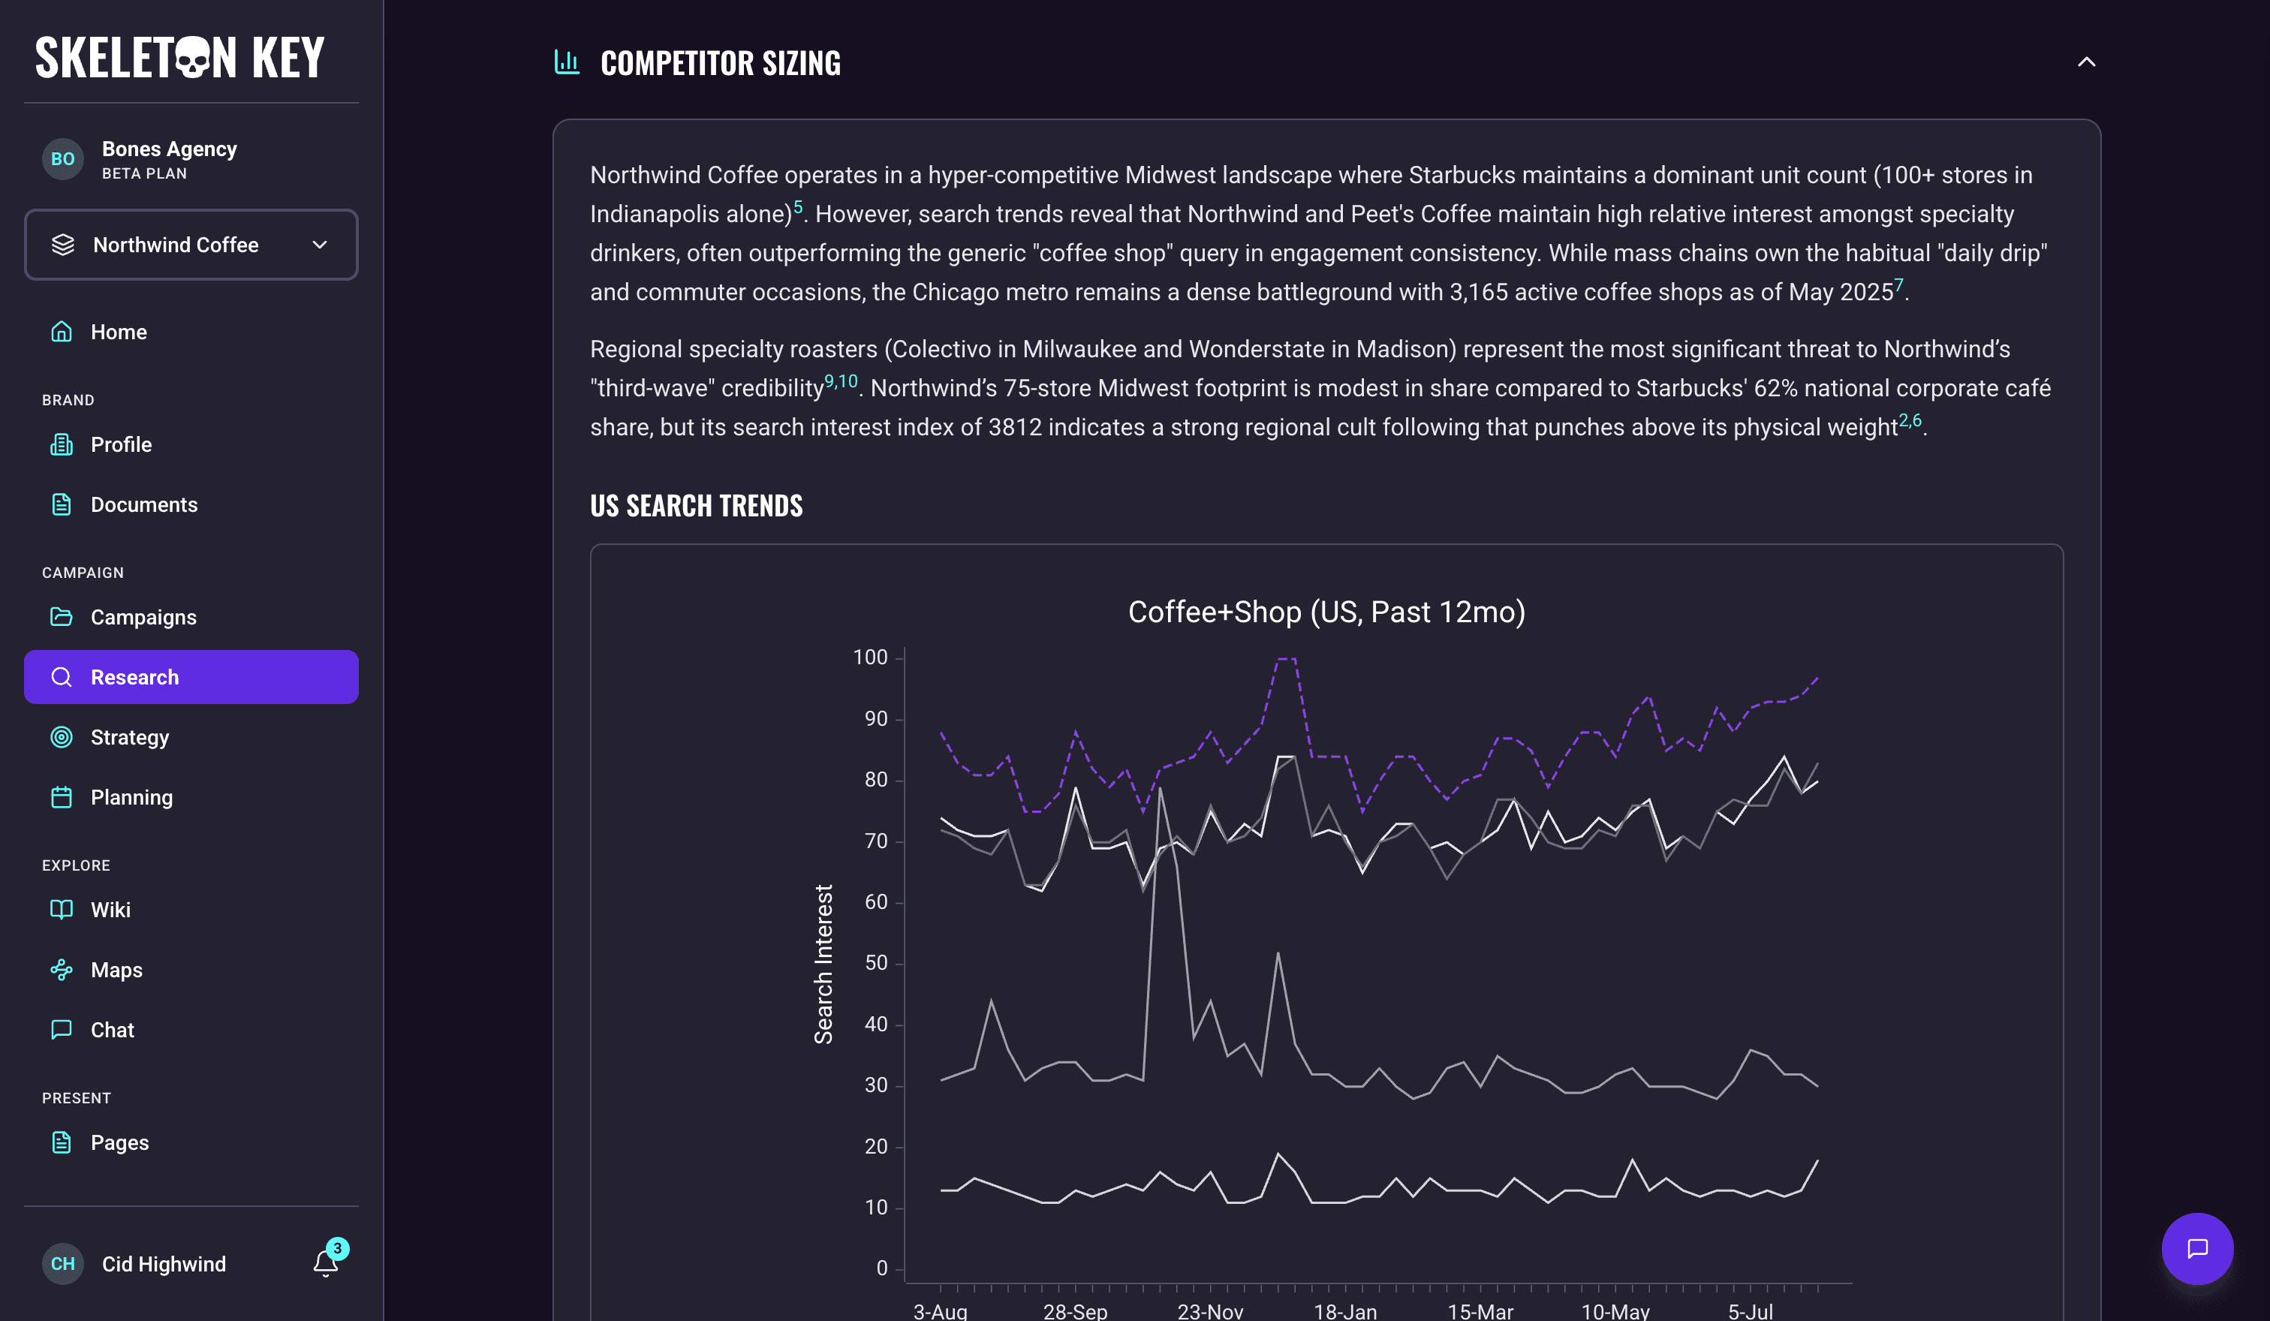Click the BETA PLAN label
This screenshot has width=2270, height=1321.
coord(144,174)
